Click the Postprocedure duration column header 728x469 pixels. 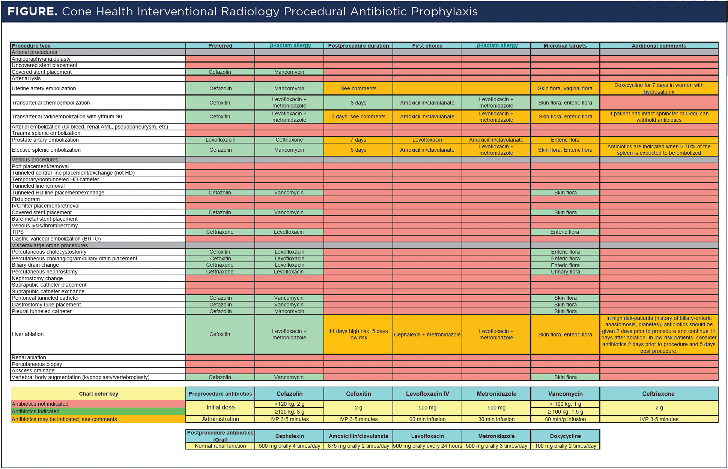[358, 46]
